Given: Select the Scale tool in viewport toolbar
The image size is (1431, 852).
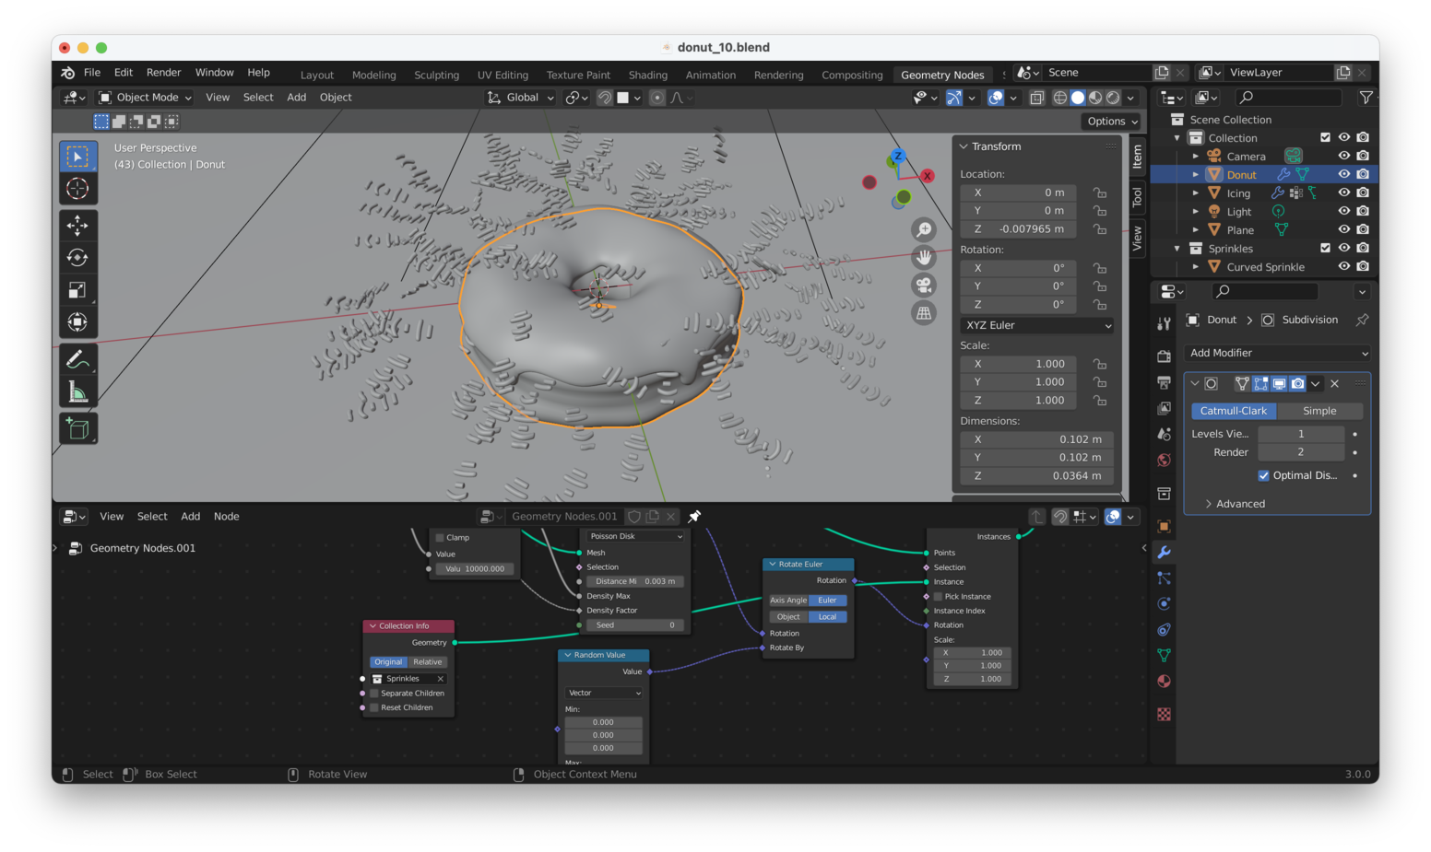Looking at the screenshot, I should click(77, 290).
